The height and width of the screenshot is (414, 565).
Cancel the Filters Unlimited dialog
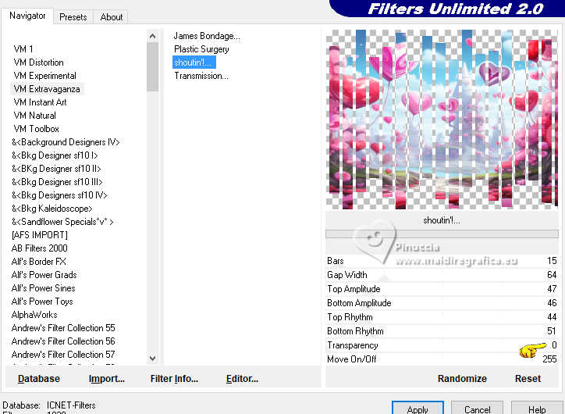(477, 409)
